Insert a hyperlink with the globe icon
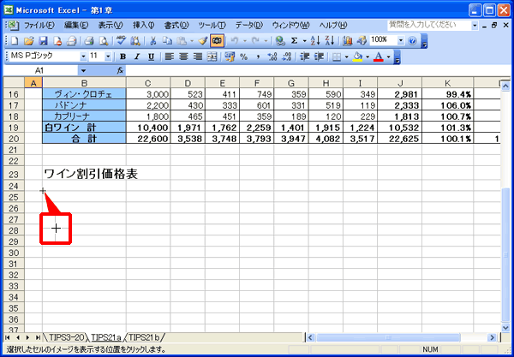The width and height of the screenshot is (514, 357). pyautogui.click(x=279, y=40)
